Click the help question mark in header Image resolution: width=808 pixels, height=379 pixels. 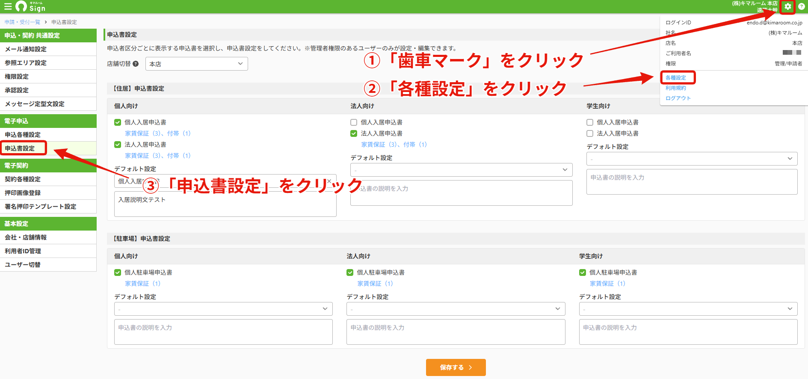point(801,6)
